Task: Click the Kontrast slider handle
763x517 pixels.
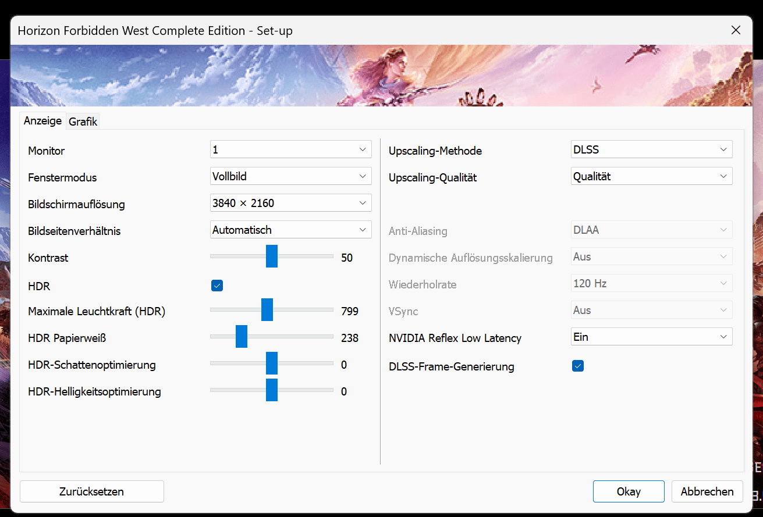Action: (272, 256)
